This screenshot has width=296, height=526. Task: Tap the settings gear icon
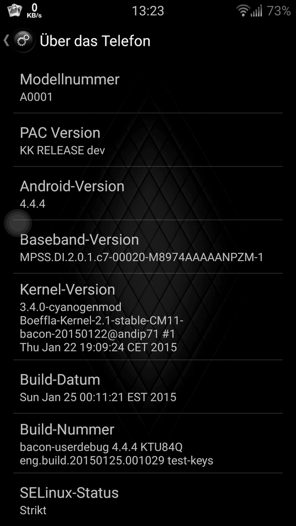pos(23,40)
